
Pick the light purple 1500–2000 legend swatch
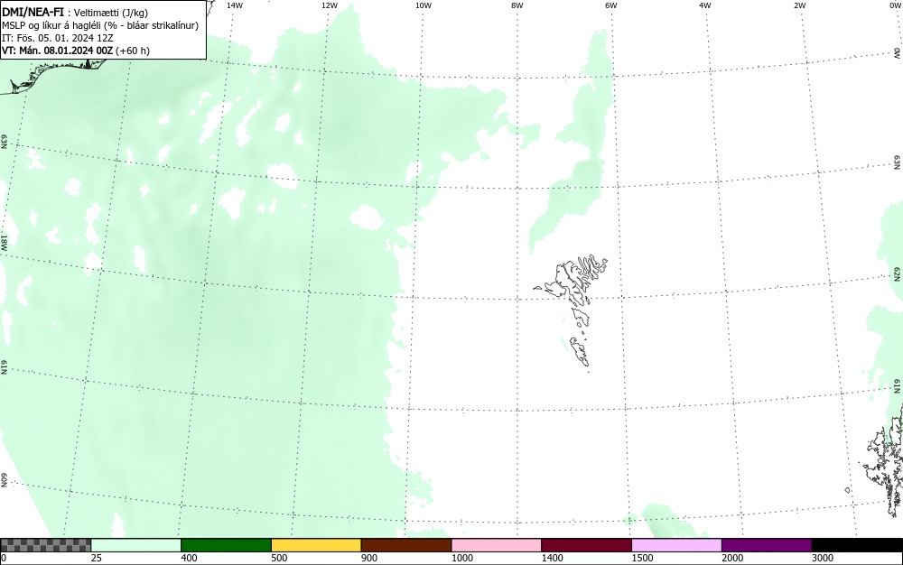point(676,545)
